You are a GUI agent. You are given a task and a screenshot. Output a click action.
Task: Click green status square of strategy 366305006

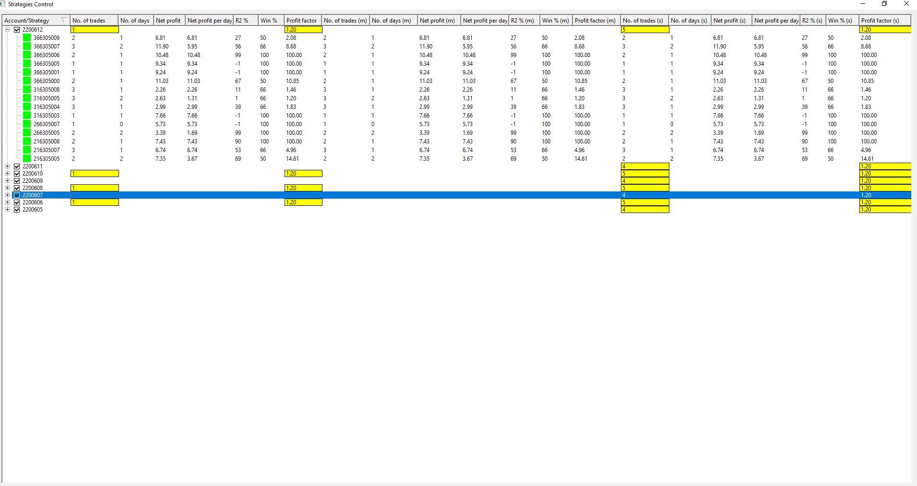(x=27, y=55)
